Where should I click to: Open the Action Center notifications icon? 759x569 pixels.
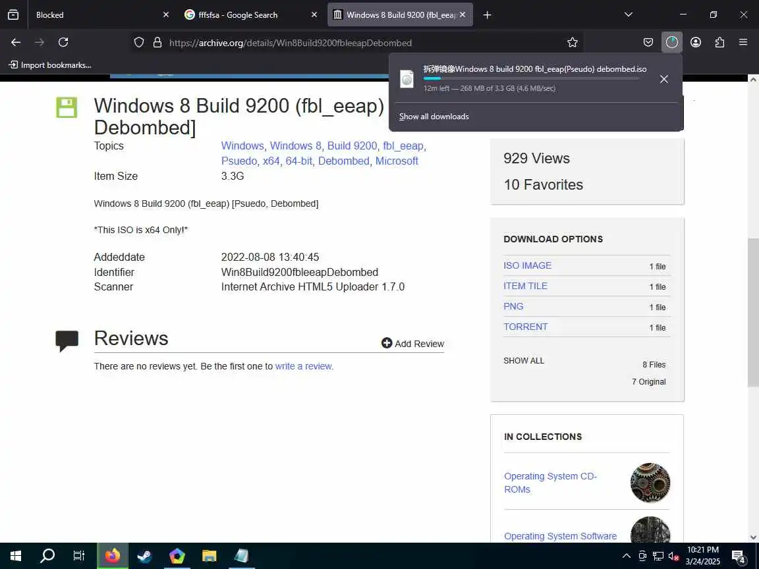click(739, 556)
